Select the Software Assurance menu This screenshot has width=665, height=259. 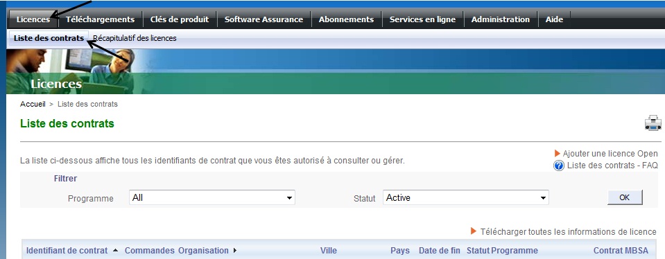click(264, 19)
